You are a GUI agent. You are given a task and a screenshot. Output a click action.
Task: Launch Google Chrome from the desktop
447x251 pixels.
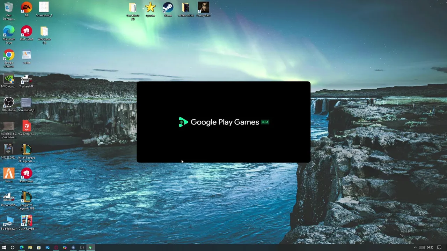9,58
